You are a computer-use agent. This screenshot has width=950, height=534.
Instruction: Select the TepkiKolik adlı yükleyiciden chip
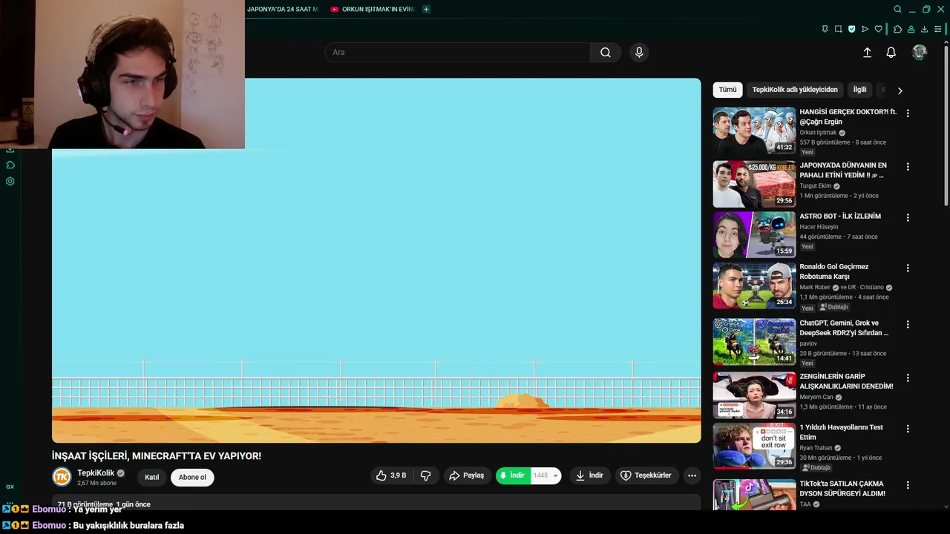point(795,90)
